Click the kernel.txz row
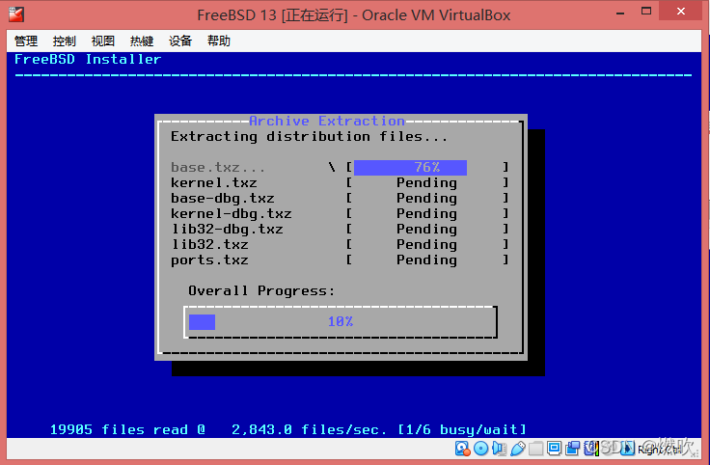Screen dimensions: 710x465 click(x=340, y=183)
